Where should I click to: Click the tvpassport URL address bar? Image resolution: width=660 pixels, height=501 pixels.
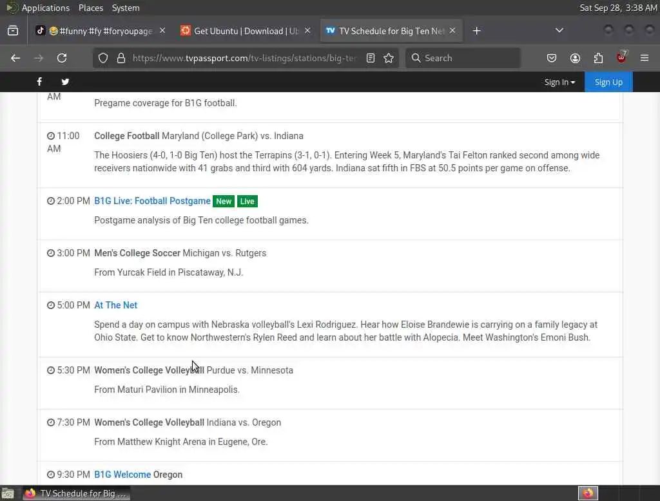(x=244, y=58)
